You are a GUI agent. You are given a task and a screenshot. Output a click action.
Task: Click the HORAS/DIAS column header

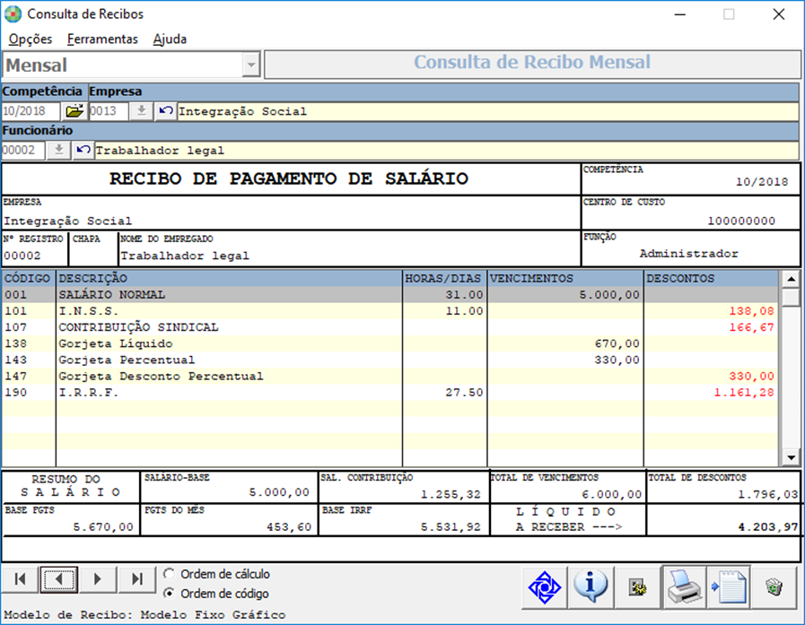coord(444,278)
